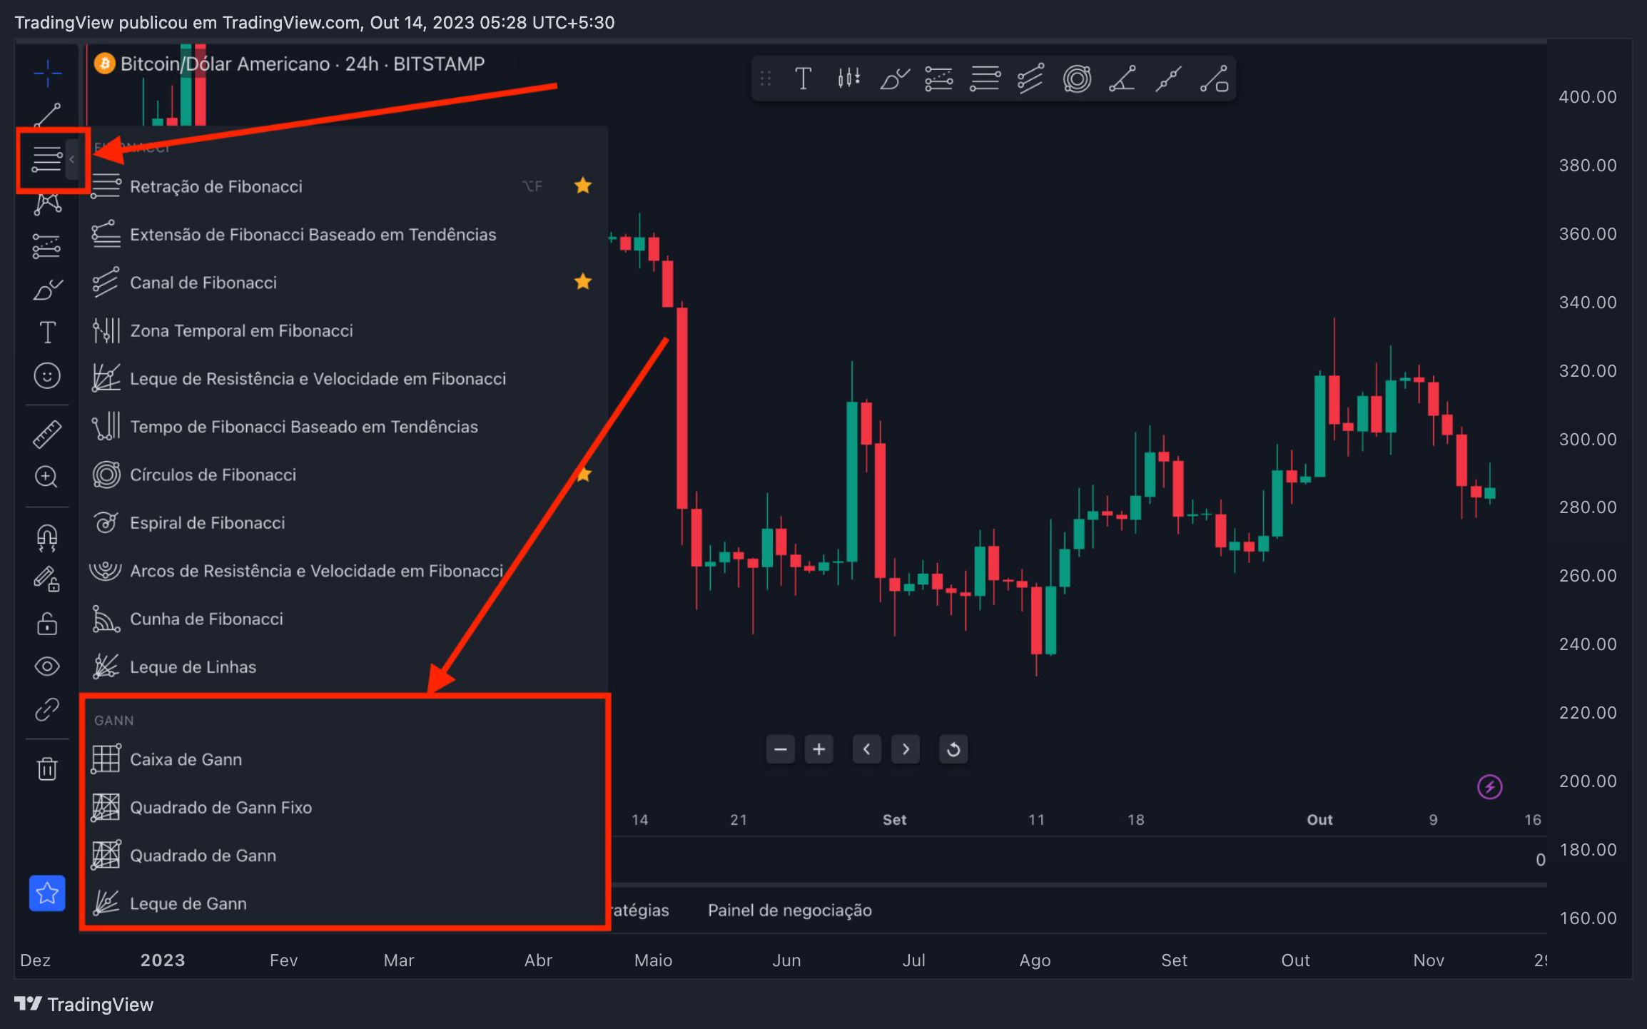Select Caixa de Gann
The height and width of the screenshot is (1029, 1647).
[344, 759]
